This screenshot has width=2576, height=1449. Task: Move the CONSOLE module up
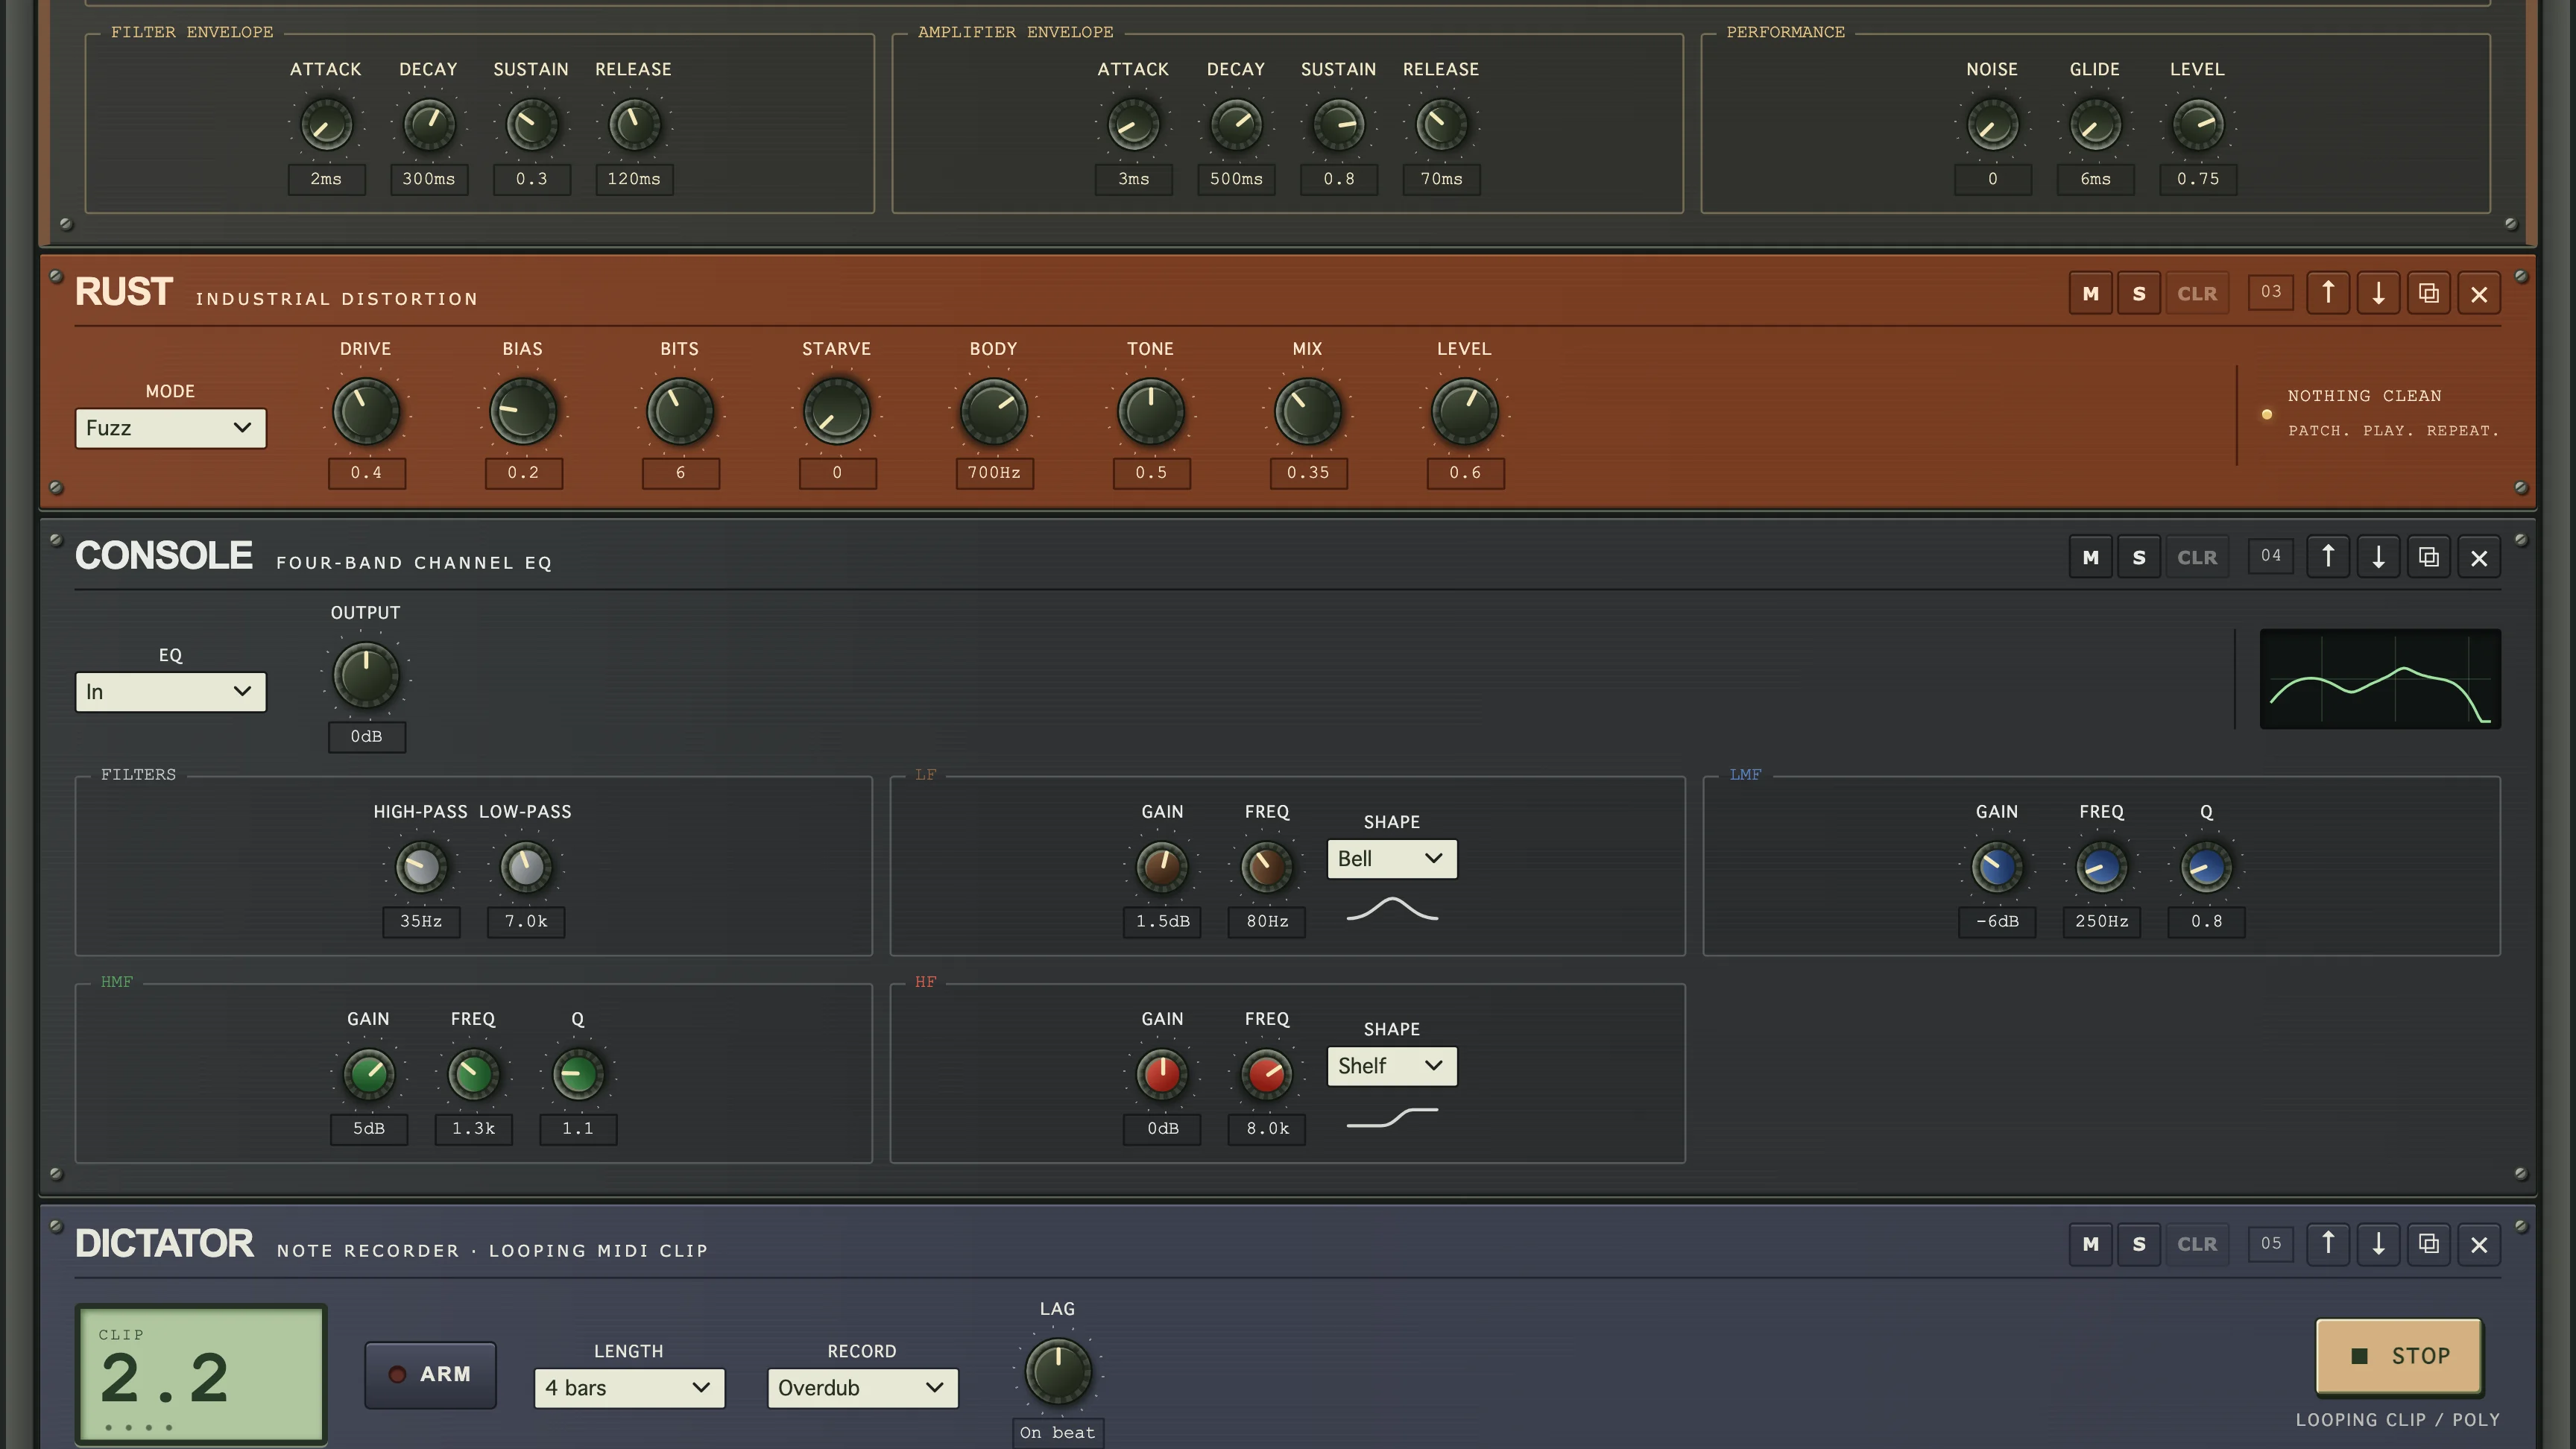[x=2328, y=557]
